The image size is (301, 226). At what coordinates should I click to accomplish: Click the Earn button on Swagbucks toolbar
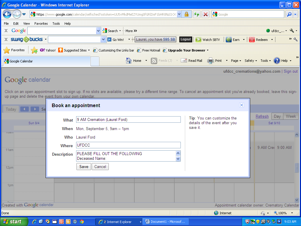(x=233, y=40)
